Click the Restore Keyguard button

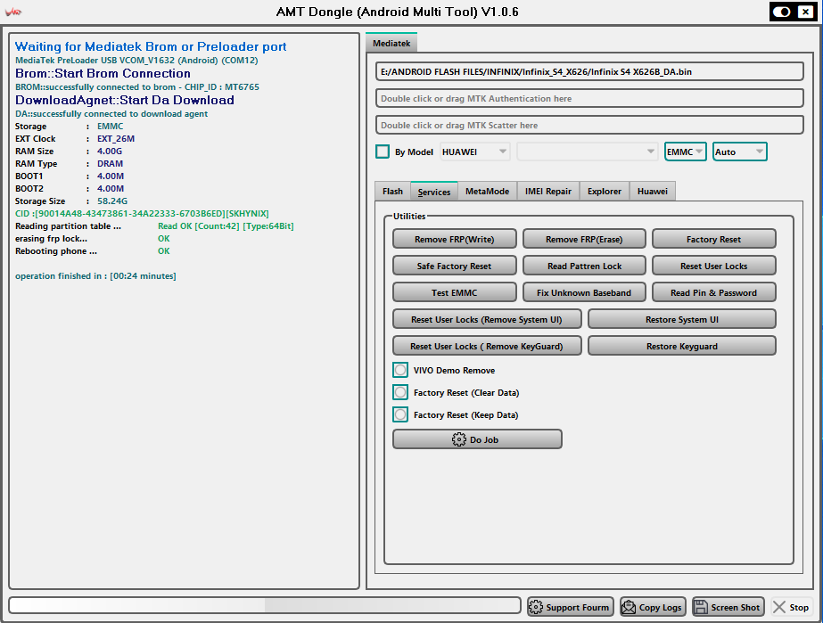(682, 346)
